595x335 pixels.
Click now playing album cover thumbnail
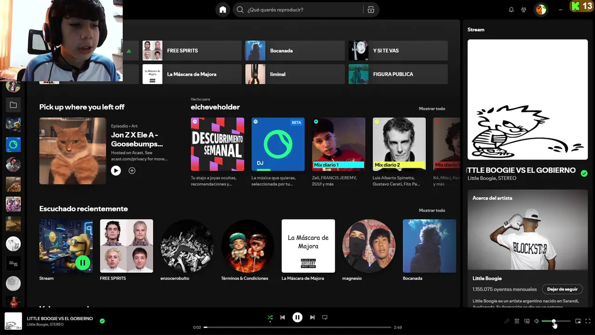click(13, 321)
